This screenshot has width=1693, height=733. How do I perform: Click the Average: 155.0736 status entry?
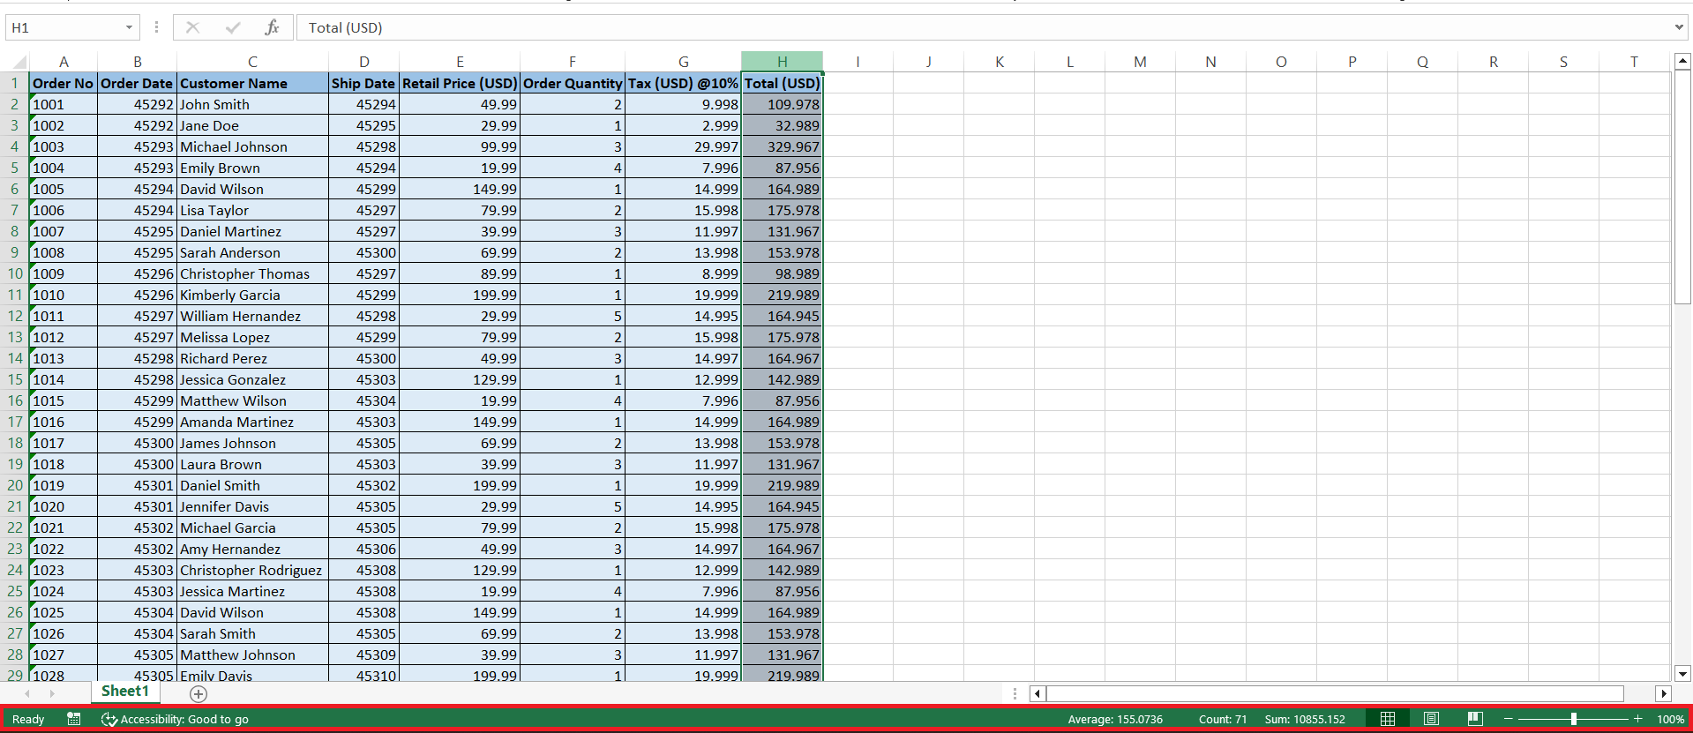pyautogui.click(x=1115, y=719)
